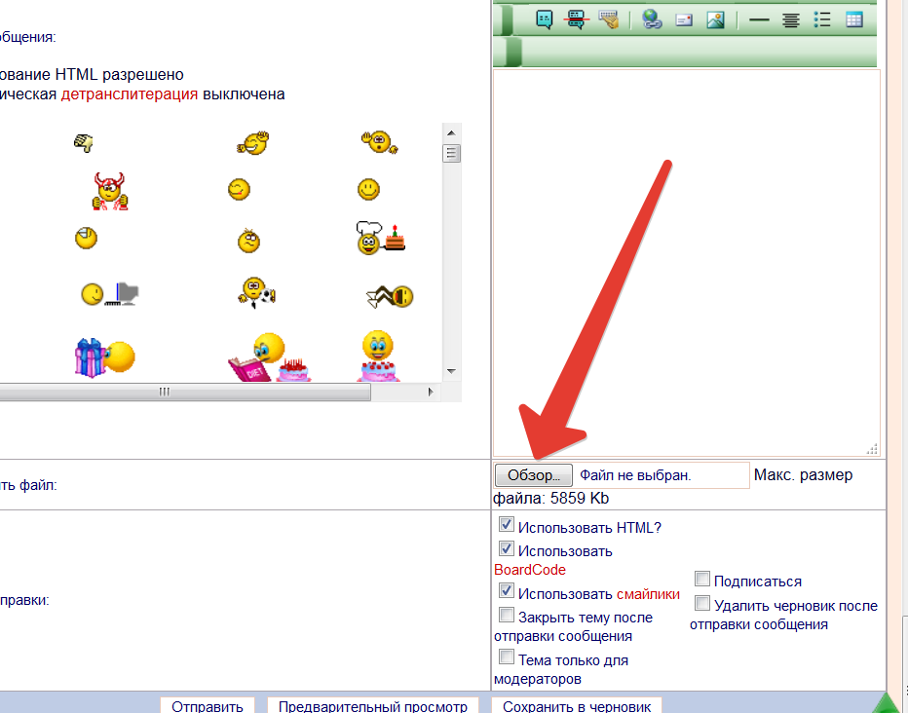Uncheck the Использовать HTML checkbox

(507, 527)
